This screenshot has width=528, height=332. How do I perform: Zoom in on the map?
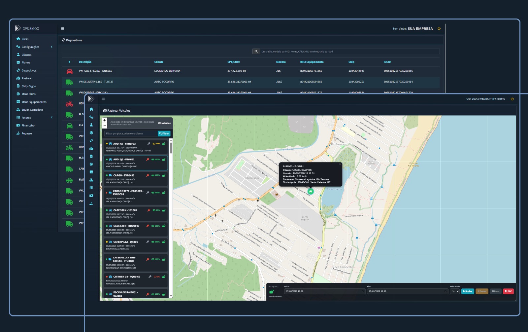pos(105,120)
